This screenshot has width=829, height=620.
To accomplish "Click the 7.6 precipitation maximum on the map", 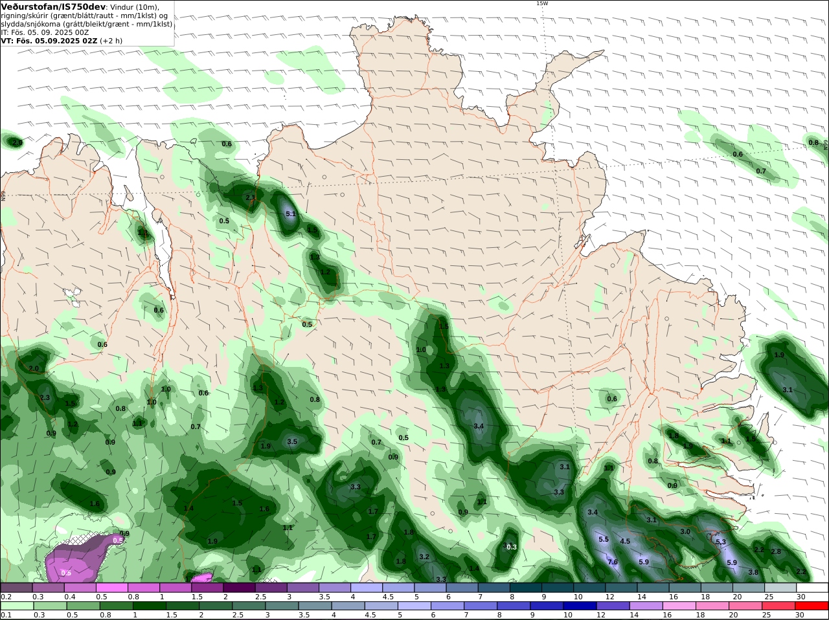I will pos(613,562).
